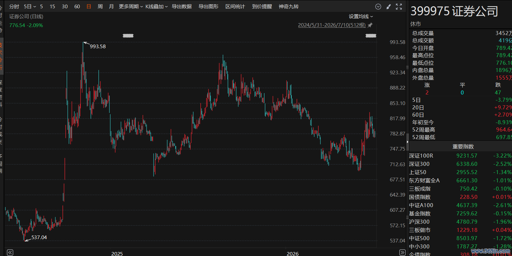Viewport: 512px width, 256px height.
Task: Click the 399975 证券公司 title
Action: [x=454, y=11]
